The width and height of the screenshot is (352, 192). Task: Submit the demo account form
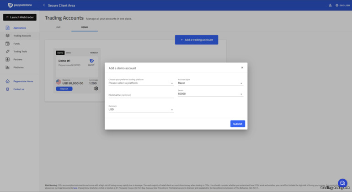tap(238, 124)
